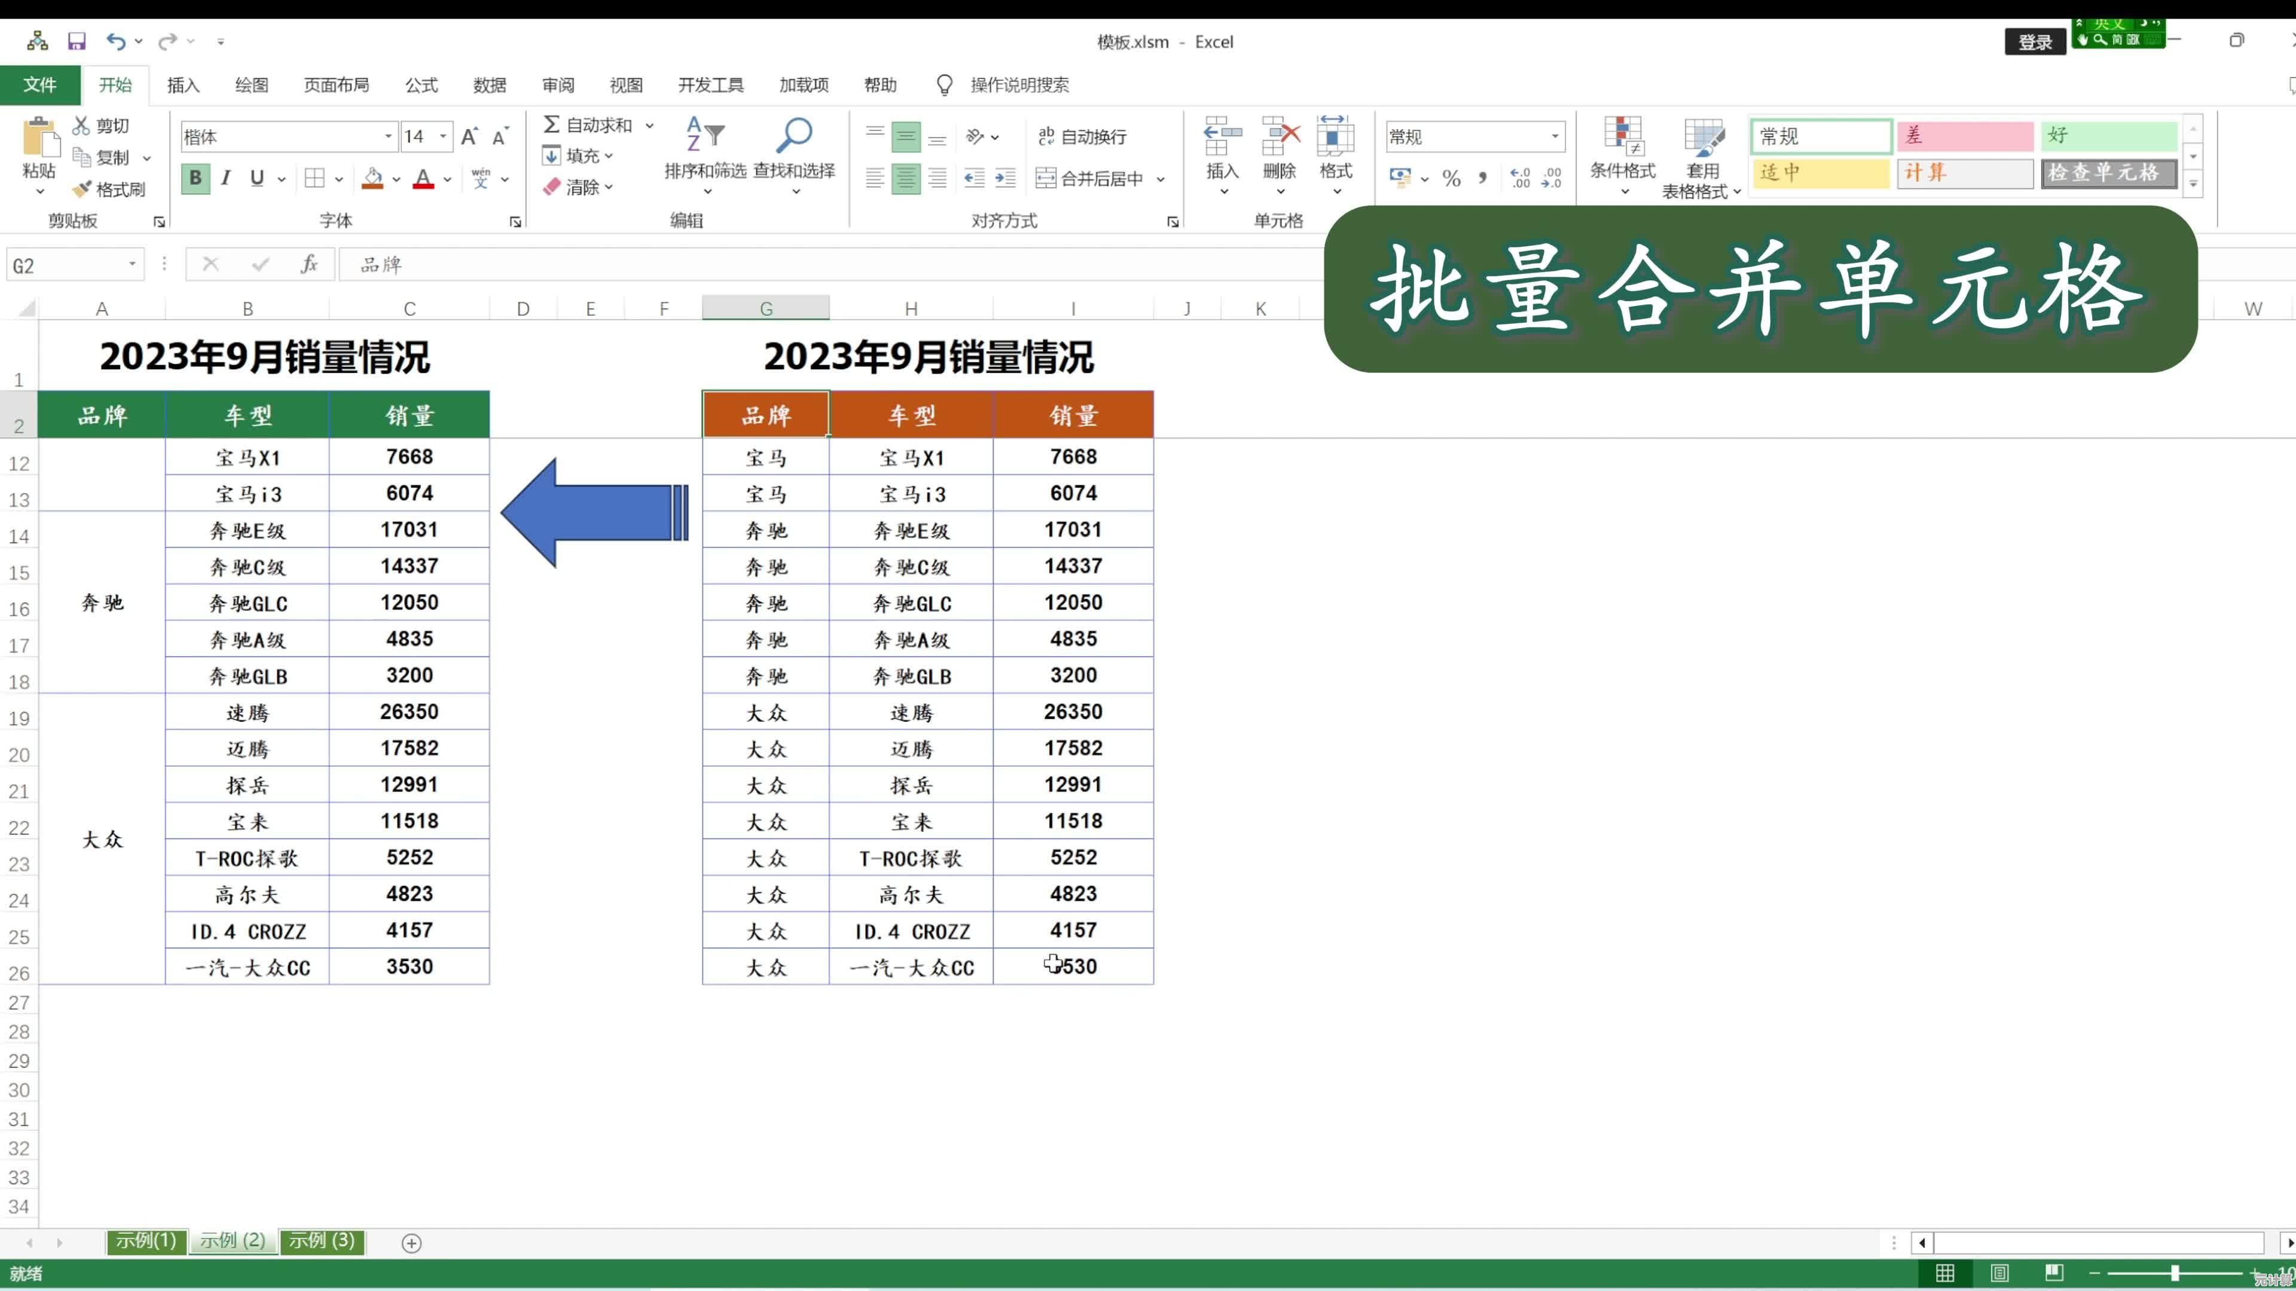Open the font name dropdown showing 楷体
Viewport: 2296px width, 1291px height.
click(387, 136)
